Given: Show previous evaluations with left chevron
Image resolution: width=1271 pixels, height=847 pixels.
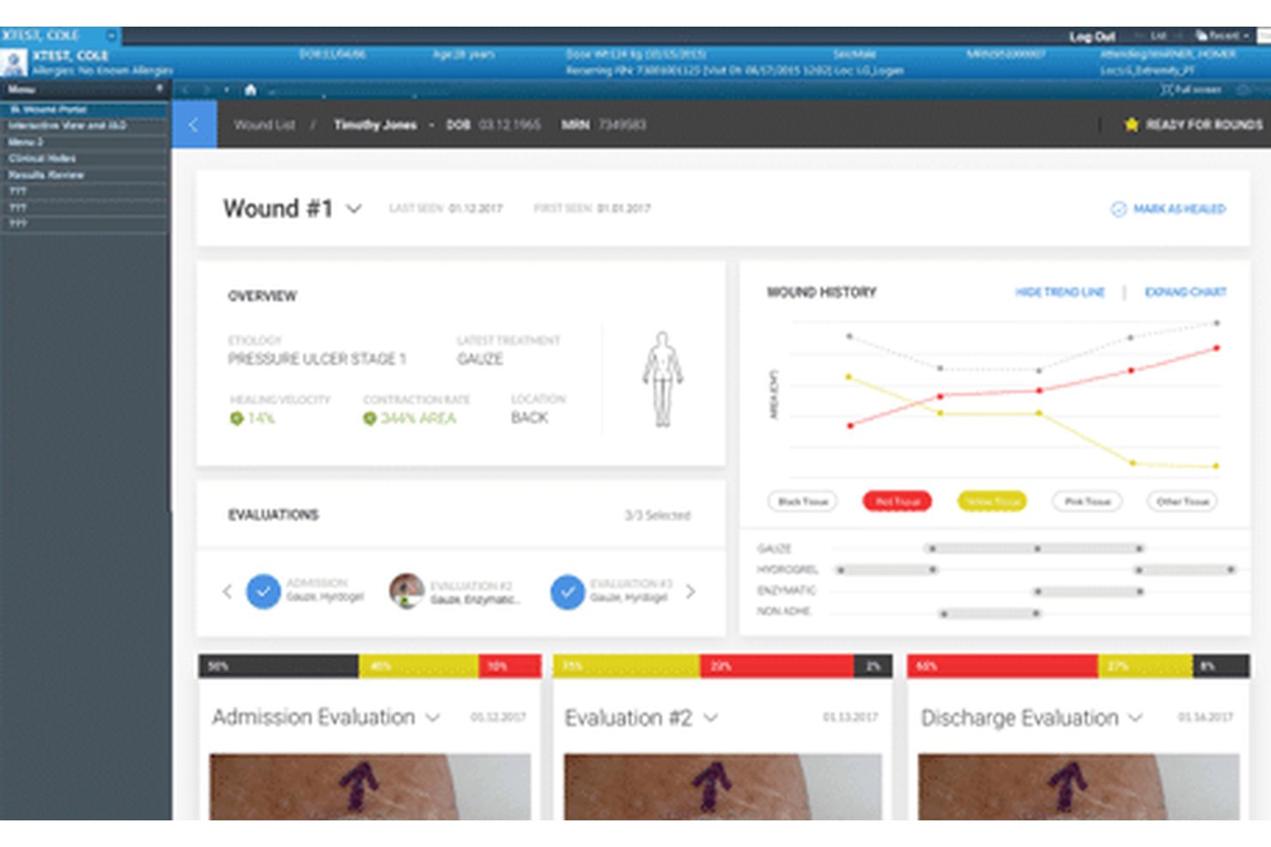Looking at the screenshot, I should point(227,591).
